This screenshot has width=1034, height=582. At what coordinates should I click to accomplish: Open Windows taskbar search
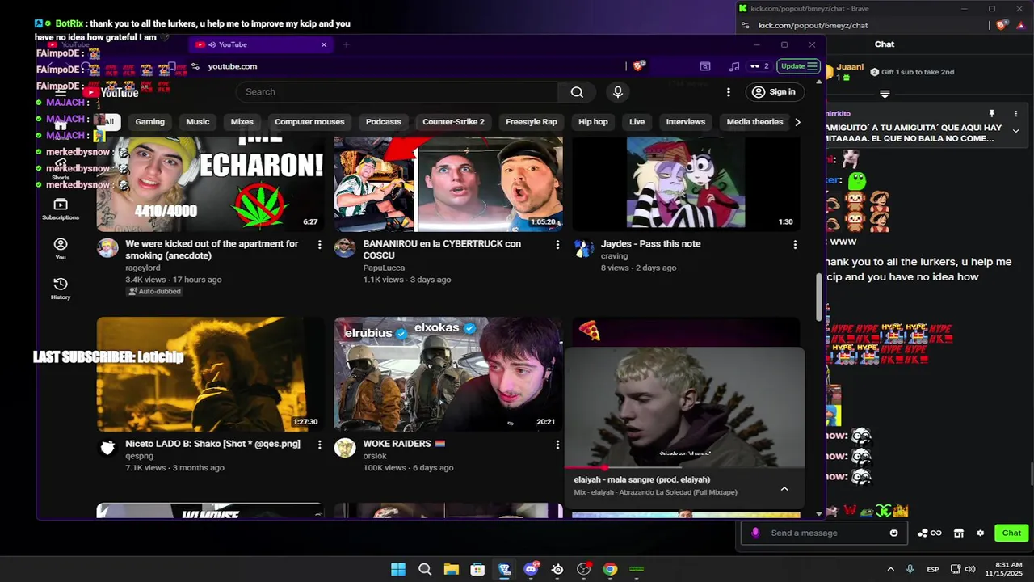[x=425, y=569]
